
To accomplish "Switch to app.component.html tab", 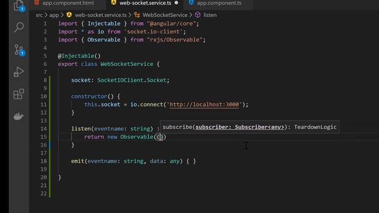I will pyautogui.click(x=68, y=3).
